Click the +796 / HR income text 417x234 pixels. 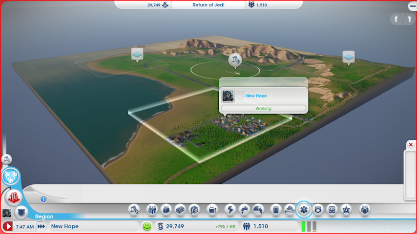(225, 227)
